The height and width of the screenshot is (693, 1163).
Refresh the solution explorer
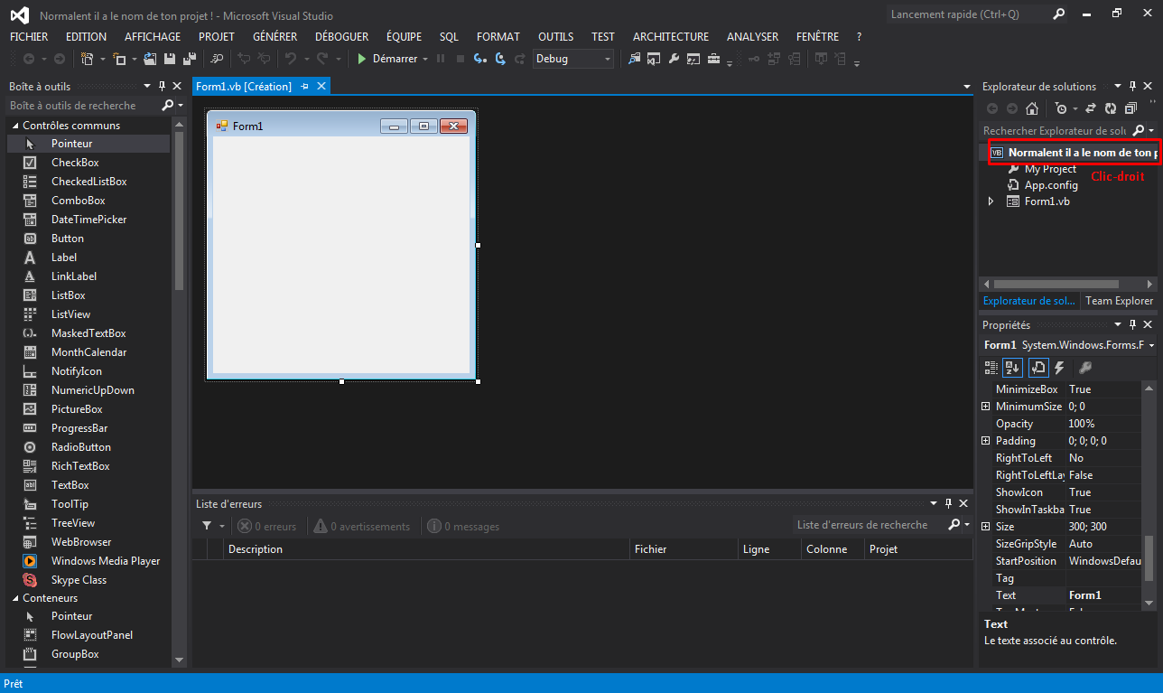(1110, 108)
